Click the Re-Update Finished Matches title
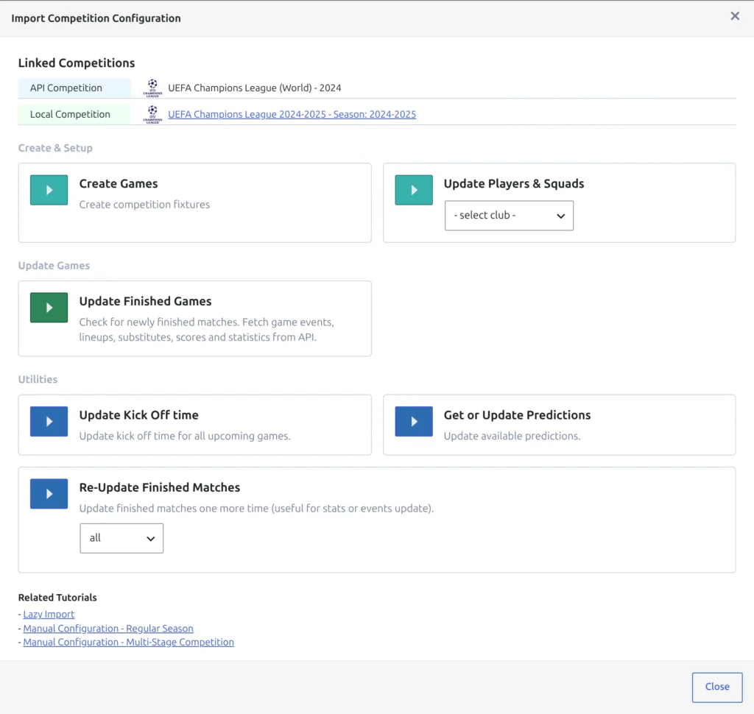 [x=159, y=487]
